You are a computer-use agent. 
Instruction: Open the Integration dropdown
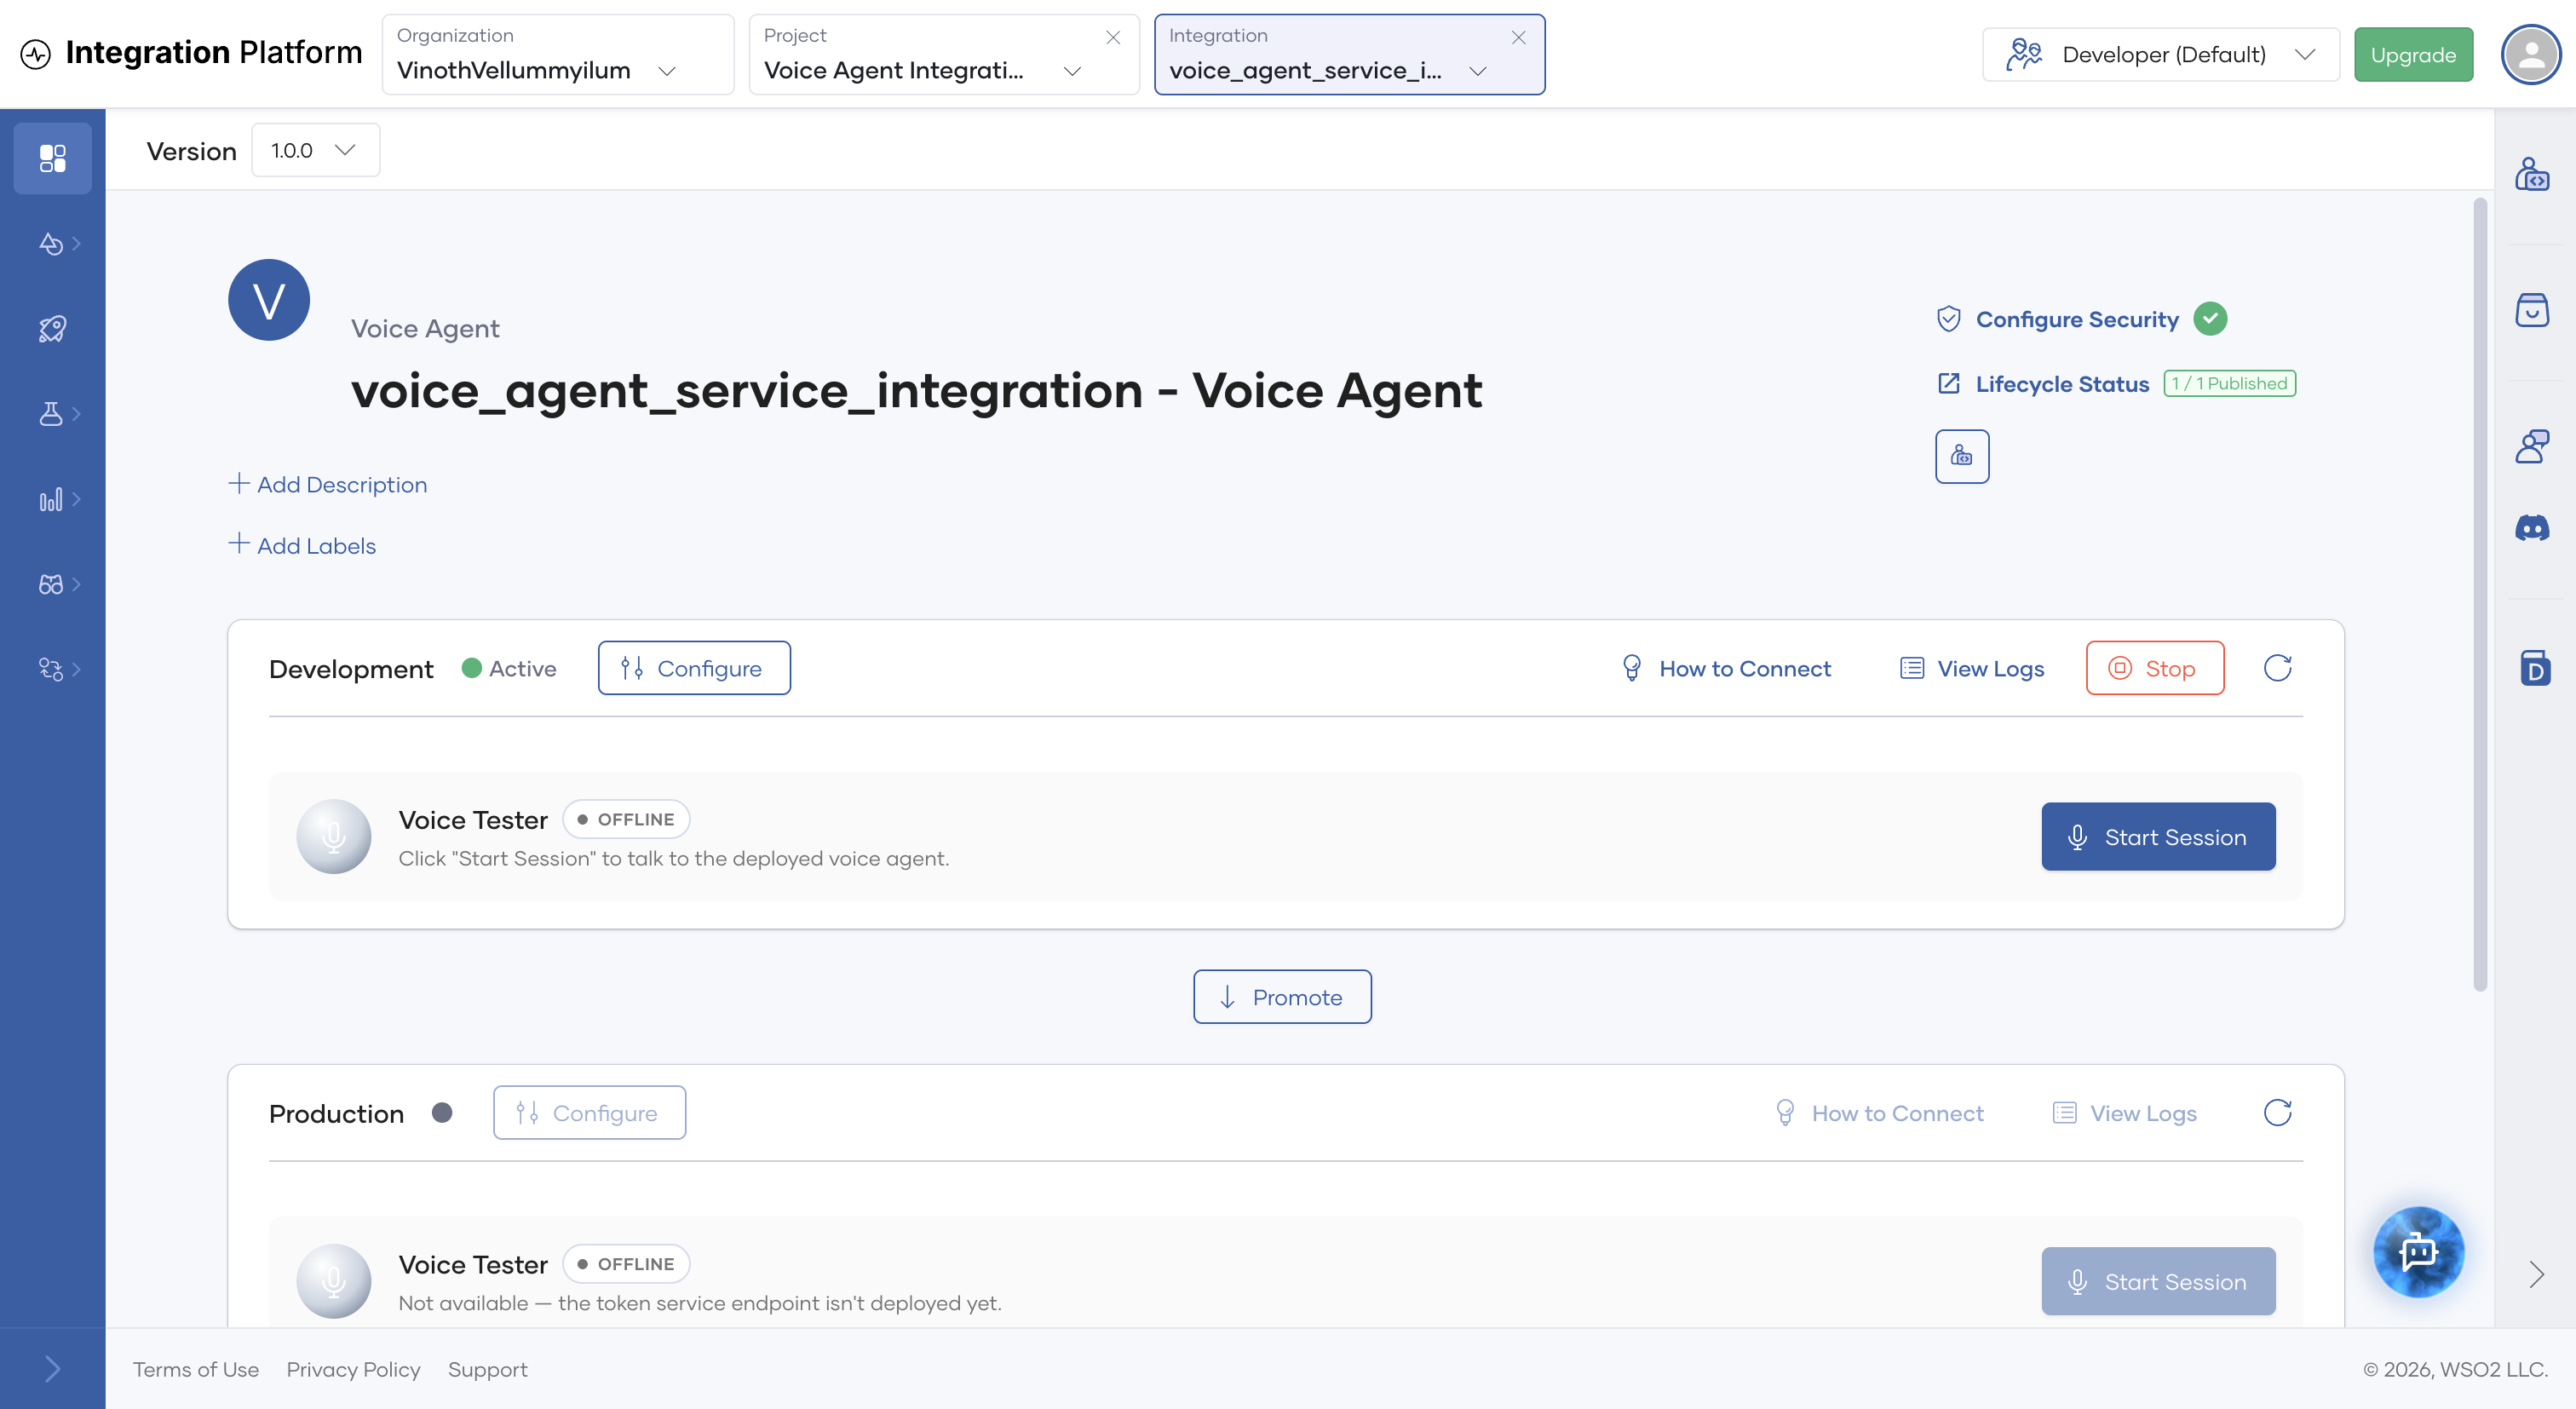pos(1349,54)
